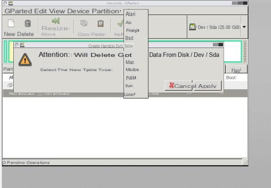This screenshot has height=188, width=271.
Task: Click the green Apply checkmark toolbar icon
Action: coord(120,23)
